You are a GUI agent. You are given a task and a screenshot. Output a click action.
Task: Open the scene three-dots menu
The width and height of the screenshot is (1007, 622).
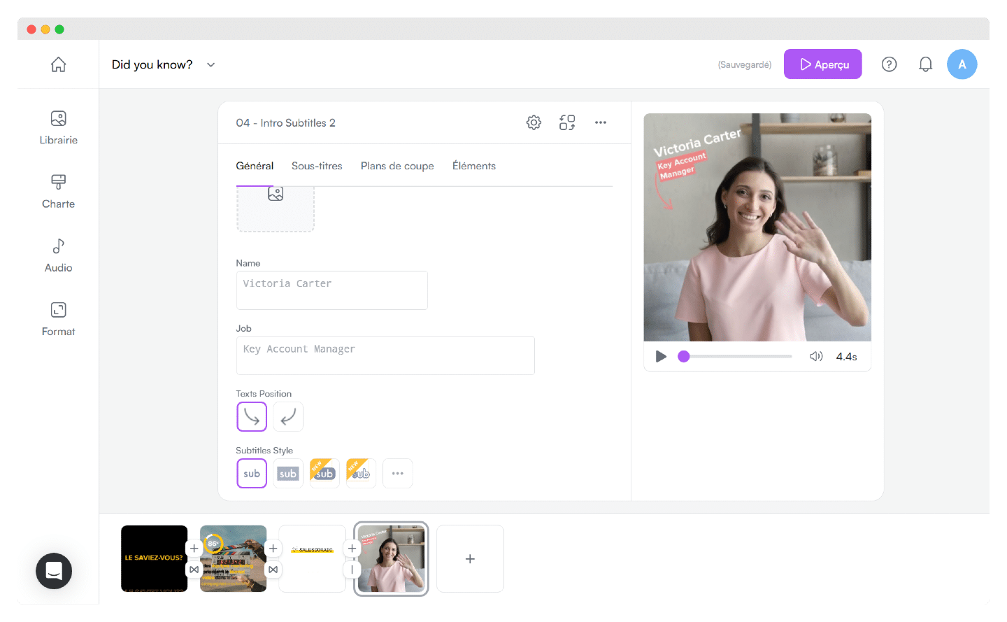coord(601,122)
